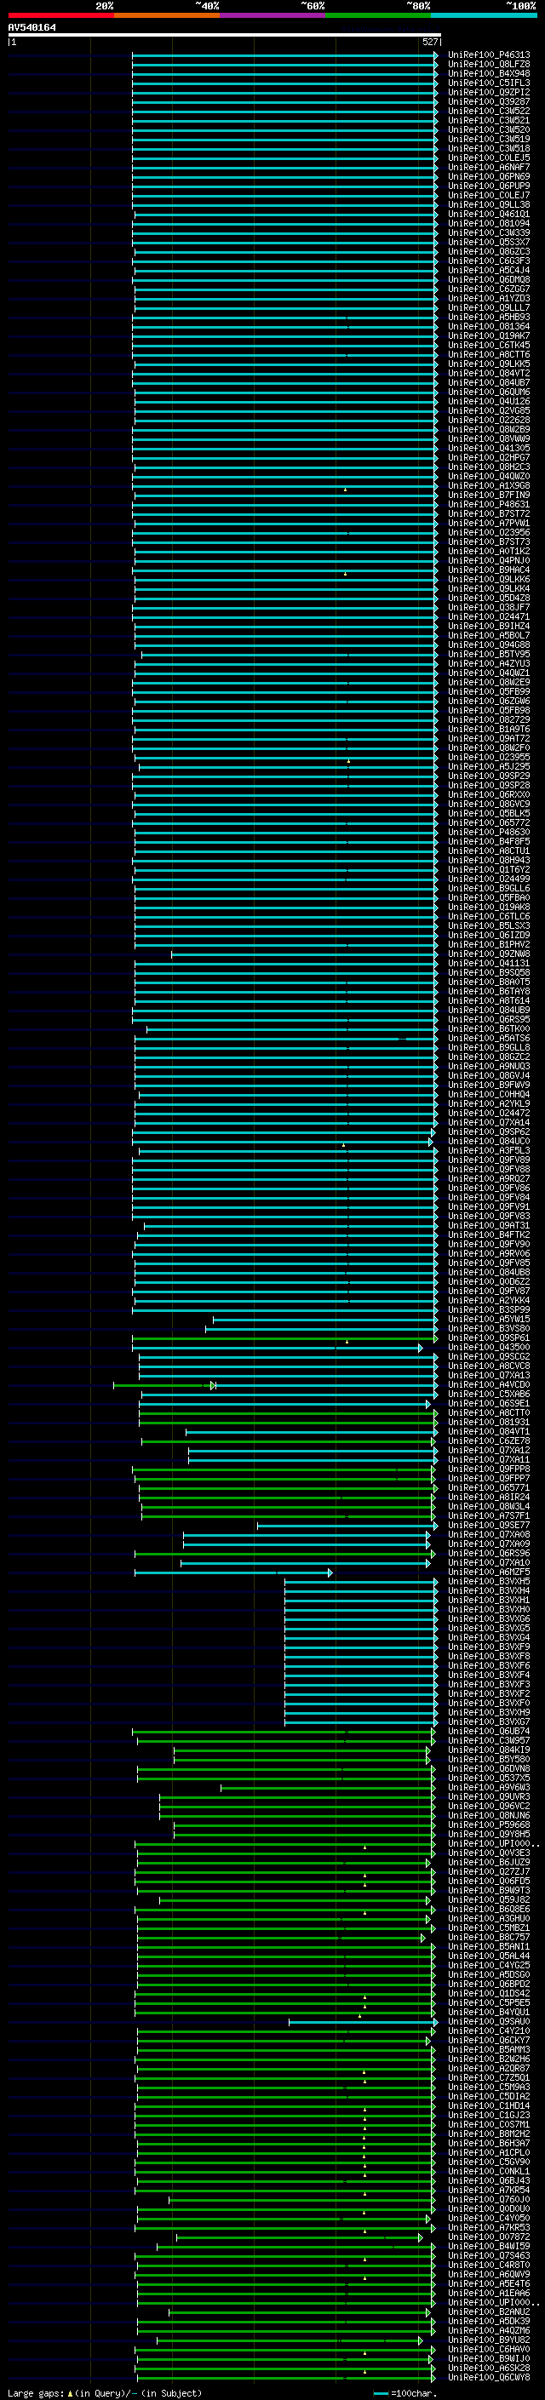Click the cyan alignment bar for UniRef100_A6MZF5
This screenshot has height=2400, width=545.
(x=234, y=1572)
